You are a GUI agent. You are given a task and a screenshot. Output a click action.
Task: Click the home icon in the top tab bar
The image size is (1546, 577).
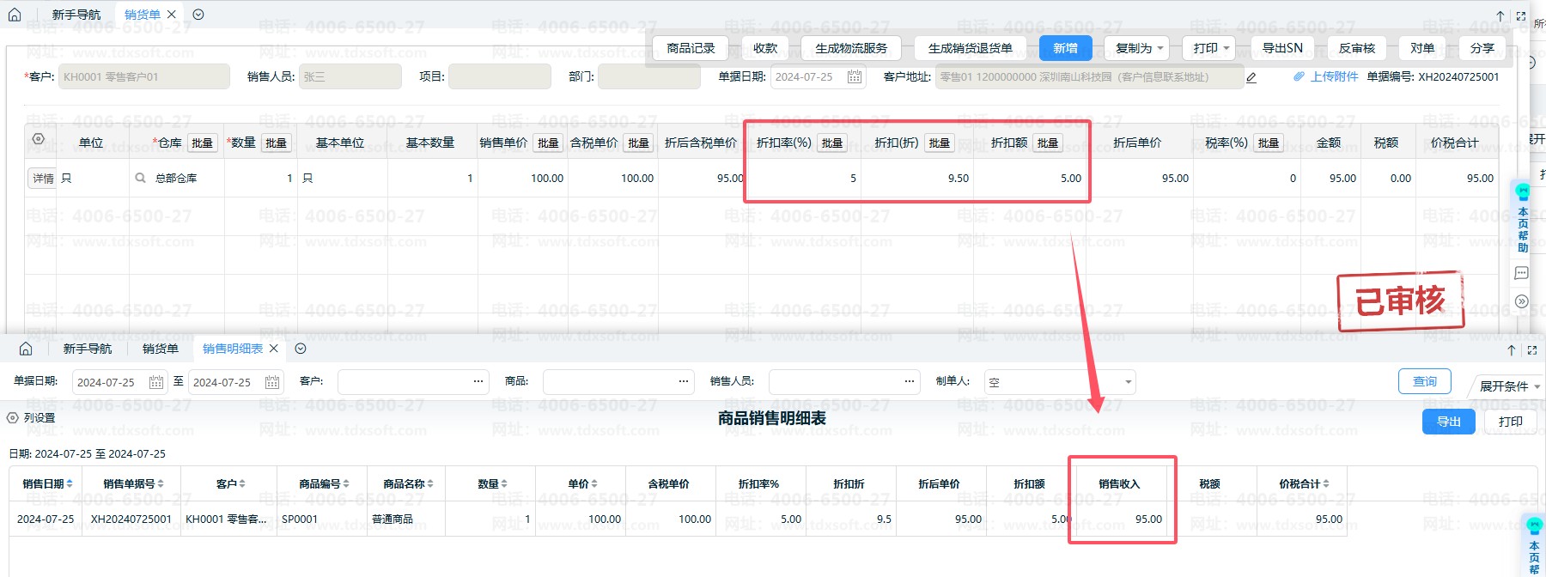click(x=15, y=15)
